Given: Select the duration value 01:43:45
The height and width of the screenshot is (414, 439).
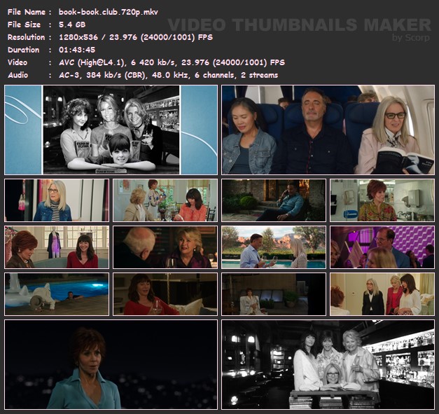Looking at the screenshot, I should tap(77, 50).
